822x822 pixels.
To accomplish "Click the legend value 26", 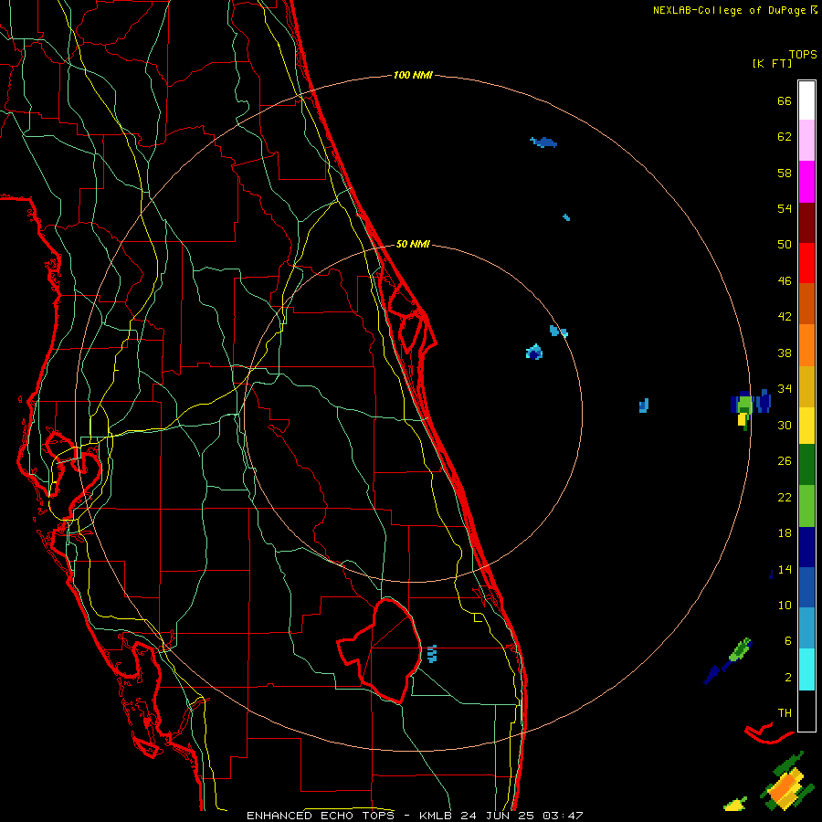I will coord(785,461).
